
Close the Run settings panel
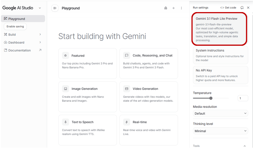[x=248, y=8]
